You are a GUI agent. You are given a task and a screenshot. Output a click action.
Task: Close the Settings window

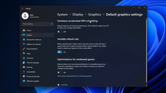click(x=144, y=7)
